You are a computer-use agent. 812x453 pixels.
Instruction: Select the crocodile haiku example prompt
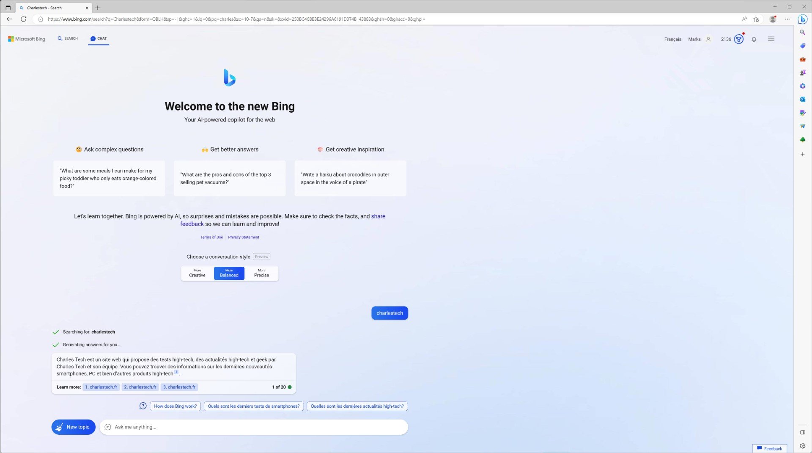pyautogui.click(x=350, y=178)
